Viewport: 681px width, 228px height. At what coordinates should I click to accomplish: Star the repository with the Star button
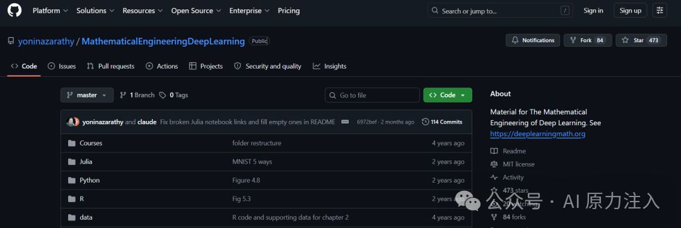(641, 40)
